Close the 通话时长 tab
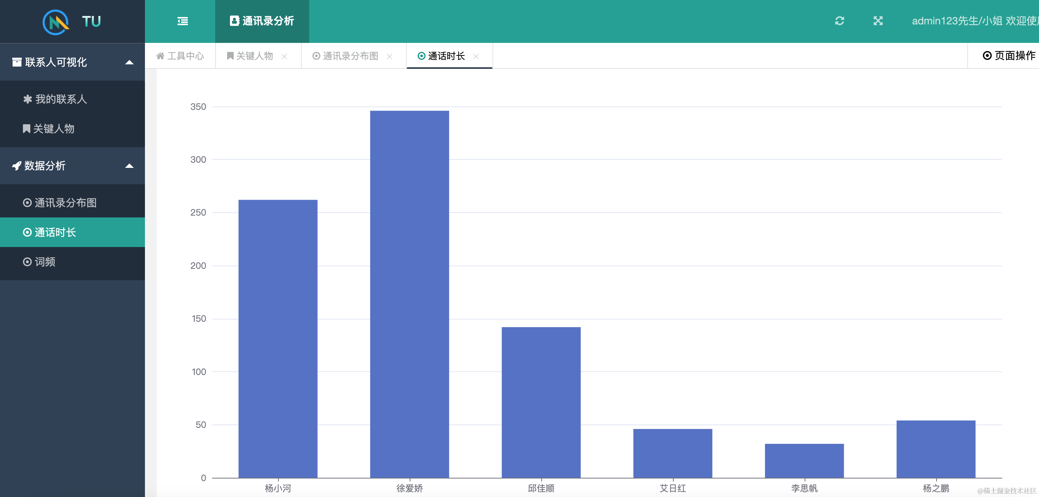Viewport: 1039px width, 497px height. [x=476, y=57]
